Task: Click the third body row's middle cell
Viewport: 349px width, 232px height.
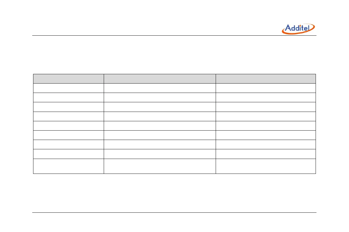Action: click(160, 107)
